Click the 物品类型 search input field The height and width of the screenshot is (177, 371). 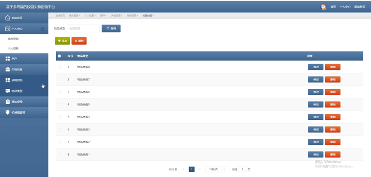(x=83, y=29)
